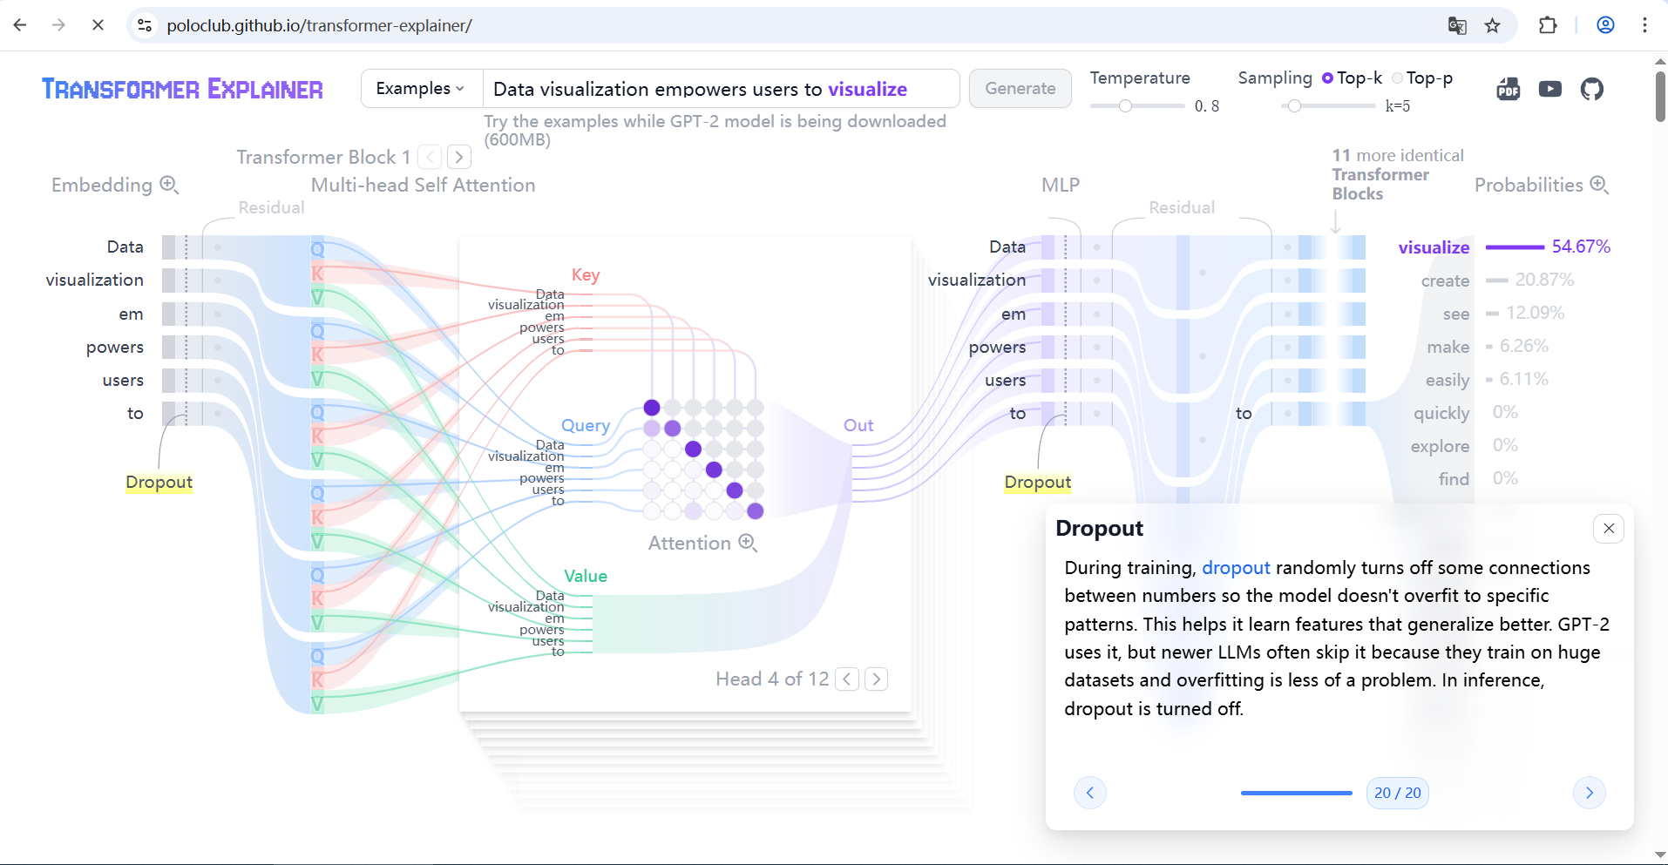Click the Key label in attention panel
This screenshot has width=1668, height=865.
pos(586,275)
